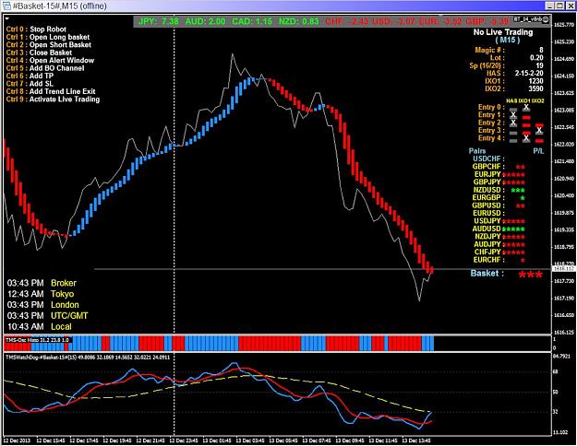Click the CHFJPY pair label
The height and width of the screenshot is (446, 577).
click(487, 252)
